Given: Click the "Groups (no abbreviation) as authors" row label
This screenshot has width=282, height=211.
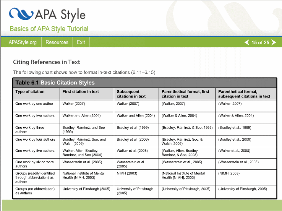Looking at the screenshot, I should coord(35,191).
